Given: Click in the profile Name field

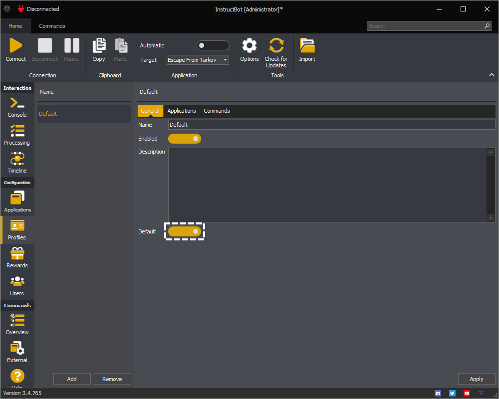Looking at the screenshot, I should [x=331, y=125].
